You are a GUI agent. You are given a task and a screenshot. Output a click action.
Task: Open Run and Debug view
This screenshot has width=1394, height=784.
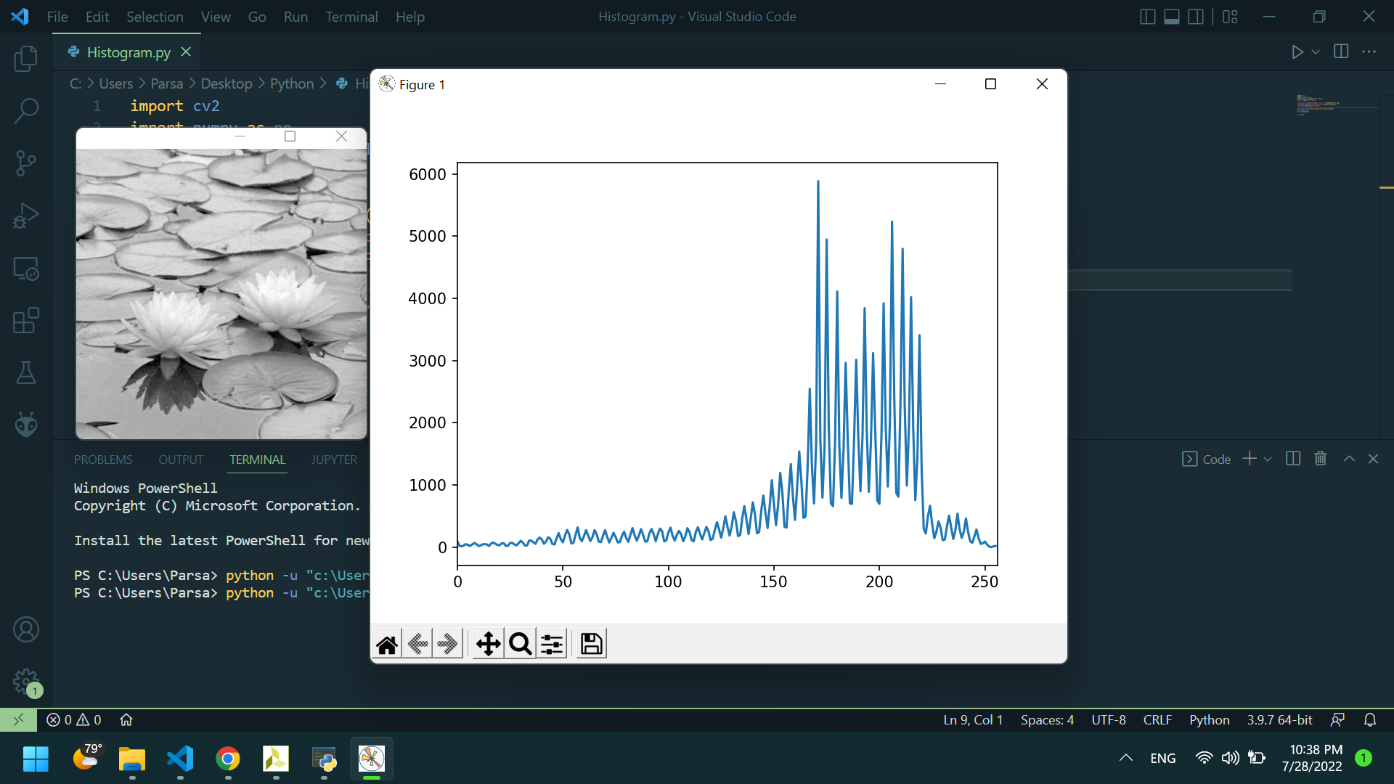point(26,216)
